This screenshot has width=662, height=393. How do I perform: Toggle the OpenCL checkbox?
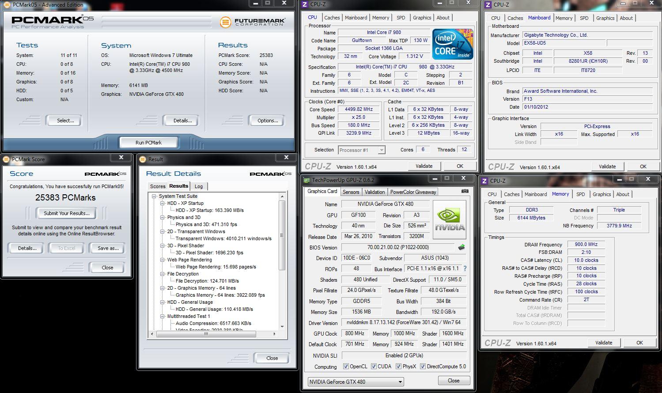pyautogui.click(x=346, y=367)
